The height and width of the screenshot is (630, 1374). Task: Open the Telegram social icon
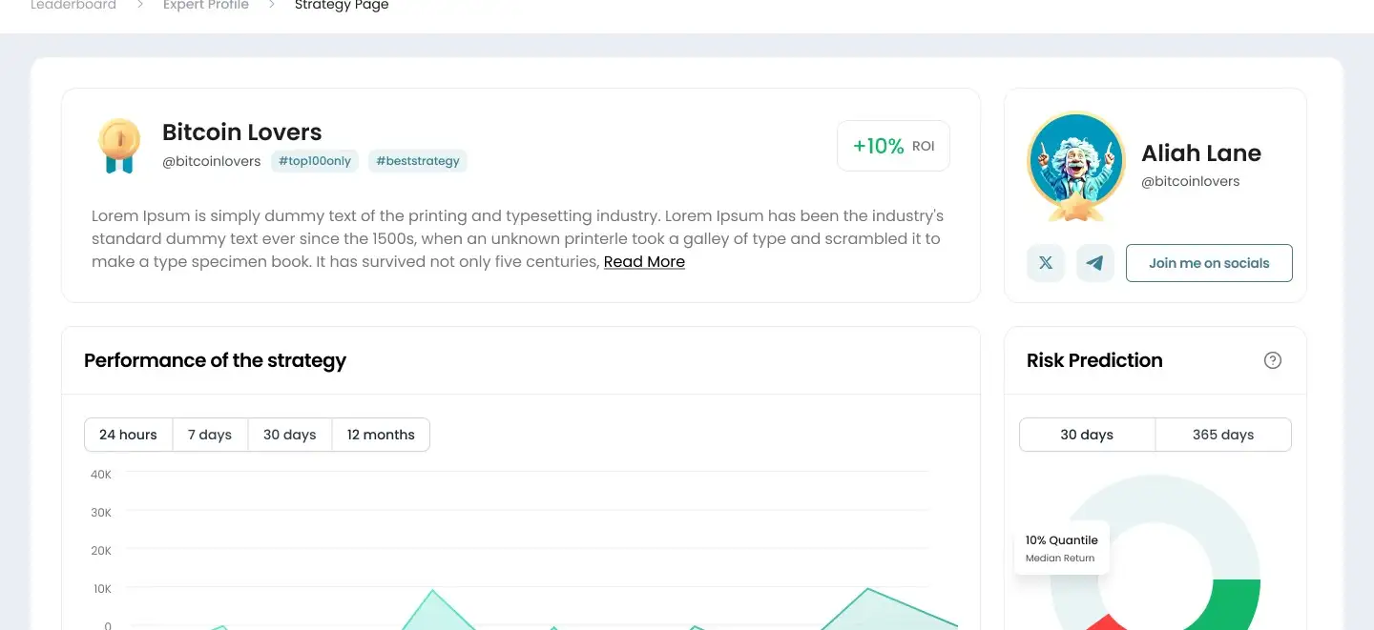coord(1095,263)
